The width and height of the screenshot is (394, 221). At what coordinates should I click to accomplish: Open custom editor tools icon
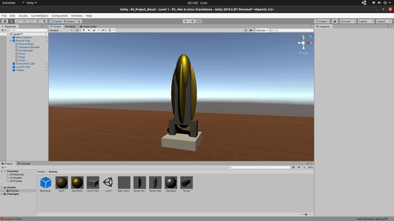45,21
